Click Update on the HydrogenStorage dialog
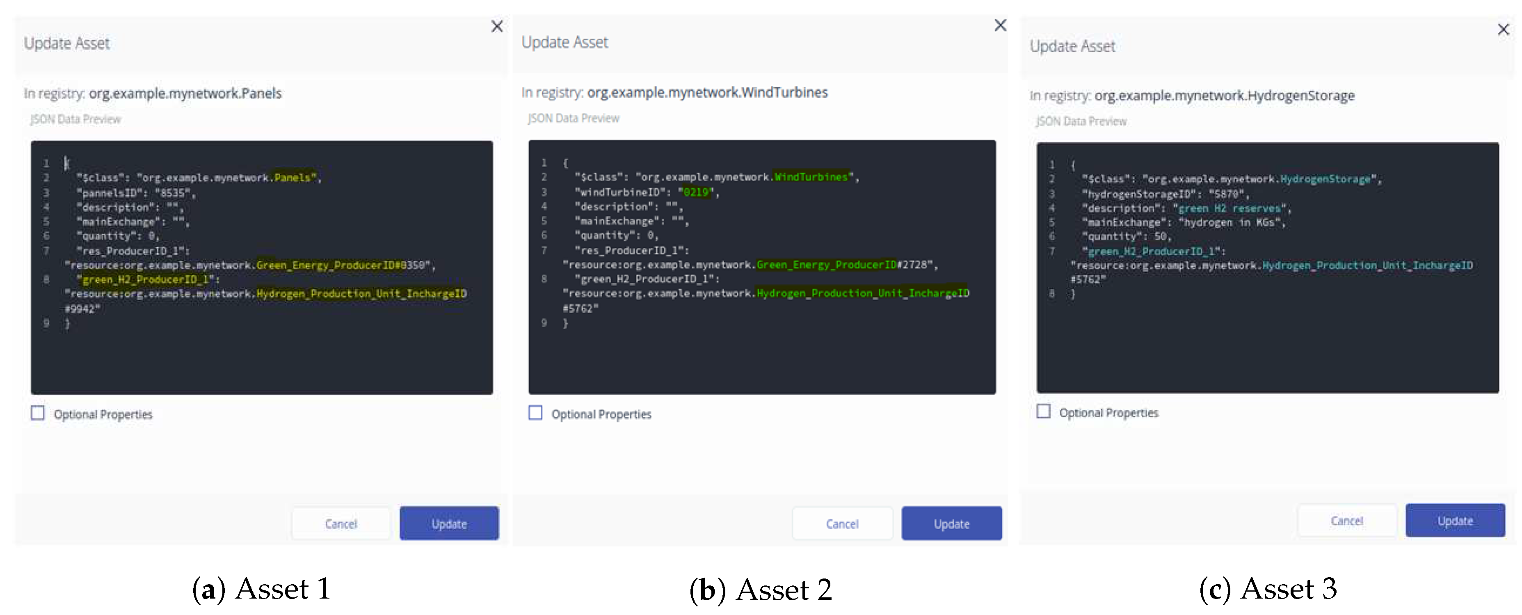The height and width of the screenshot is (615, 1522). pos(1455,521)
